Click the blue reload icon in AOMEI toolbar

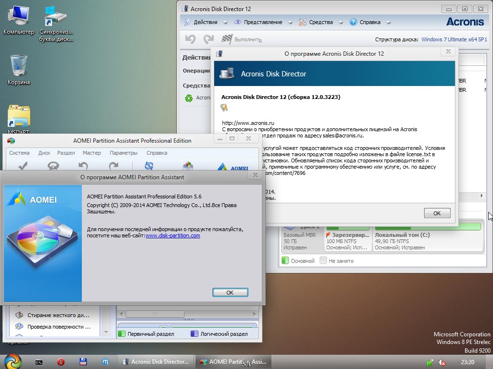click(149, 165)
